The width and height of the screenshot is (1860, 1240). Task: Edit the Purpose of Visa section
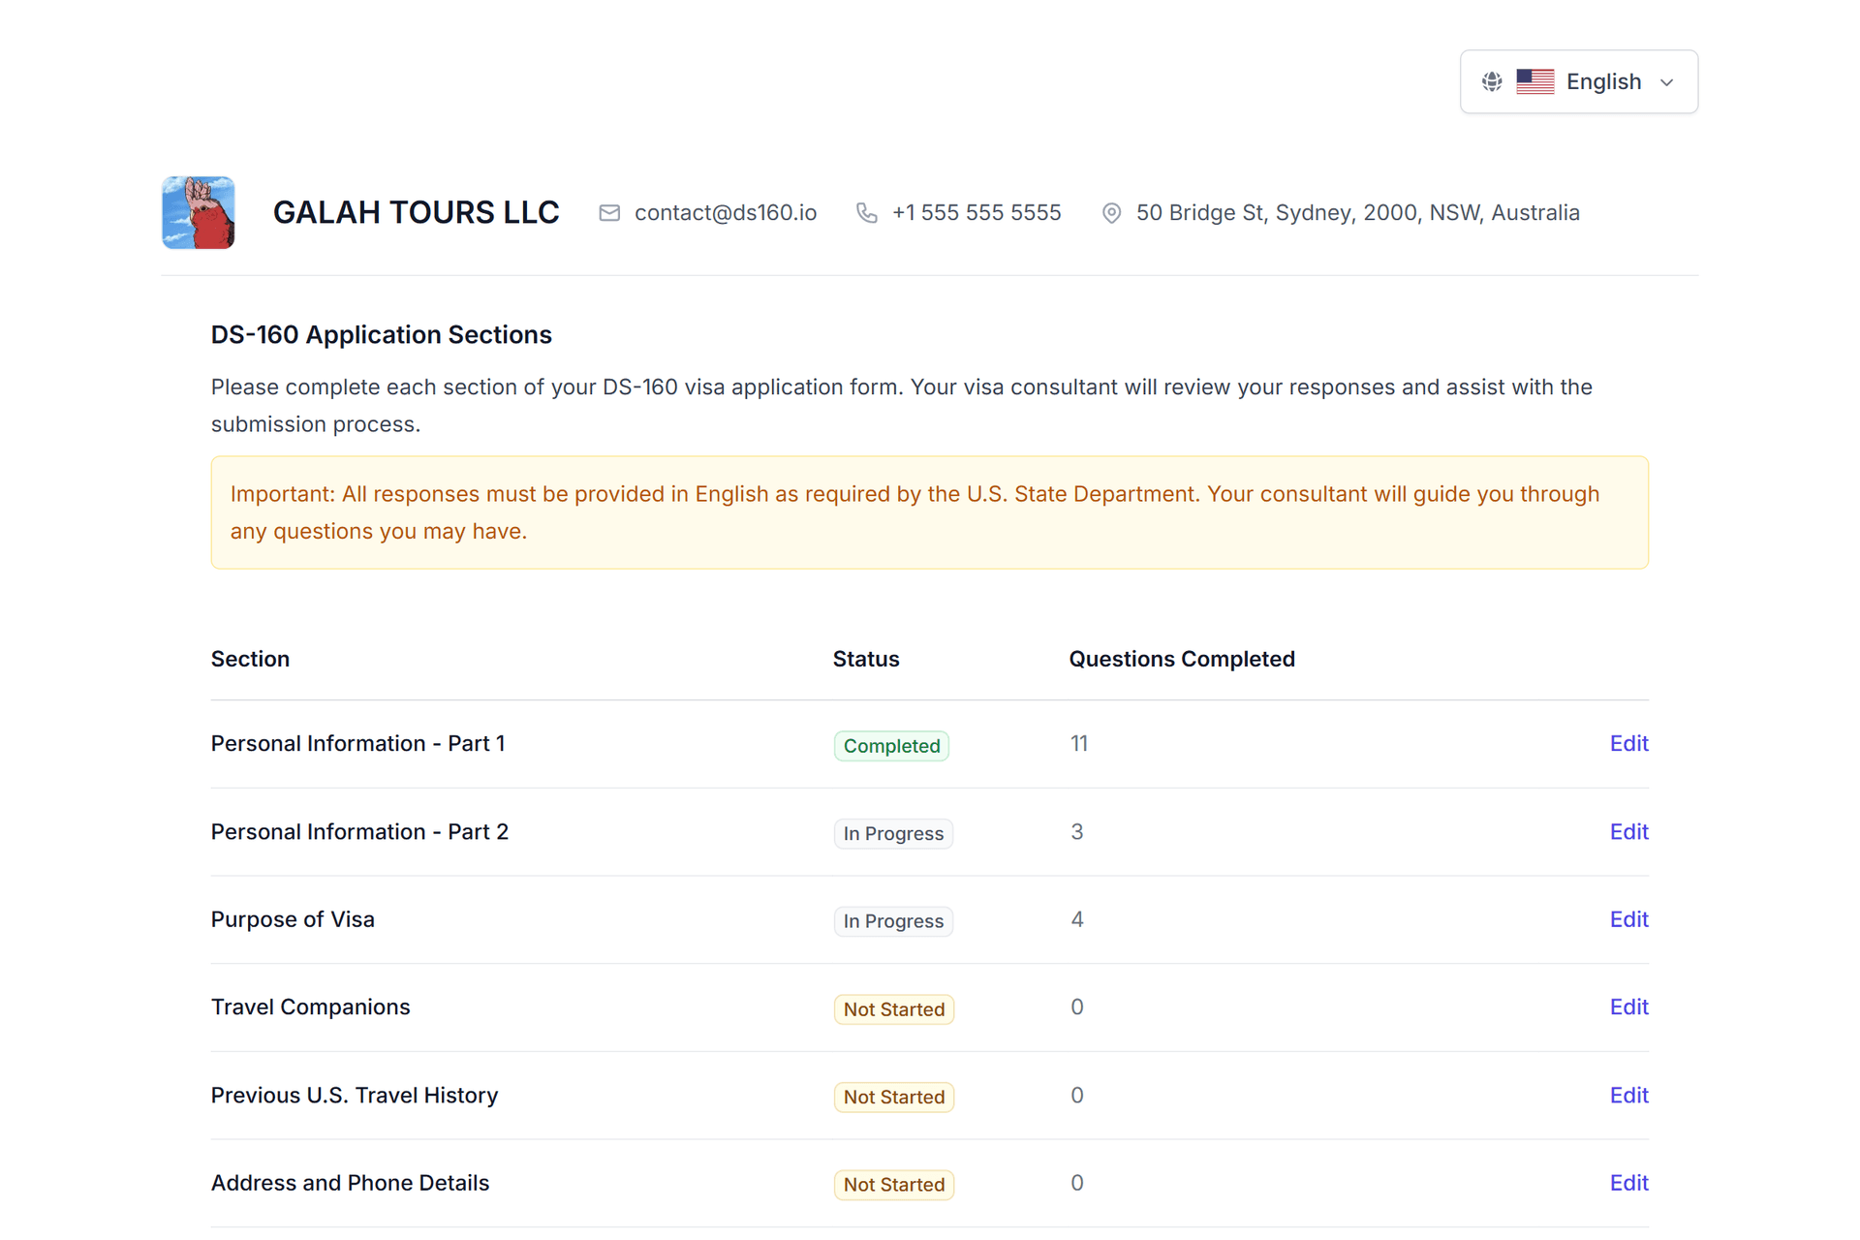click(x=1628, y=919)
